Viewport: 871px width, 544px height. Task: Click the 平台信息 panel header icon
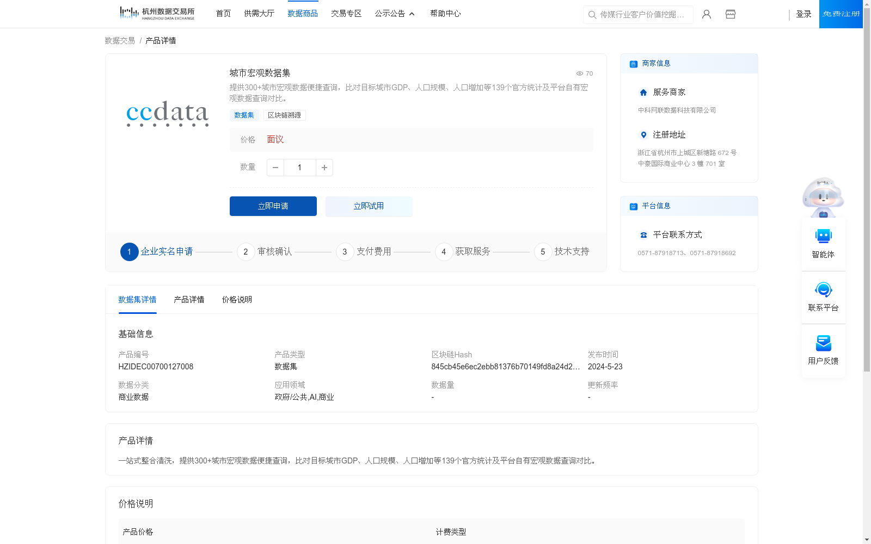coord(634,206)
